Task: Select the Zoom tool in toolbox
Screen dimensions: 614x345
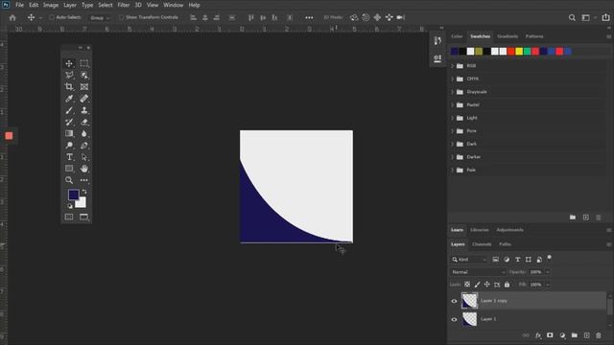Action: [x=69, y=180]
